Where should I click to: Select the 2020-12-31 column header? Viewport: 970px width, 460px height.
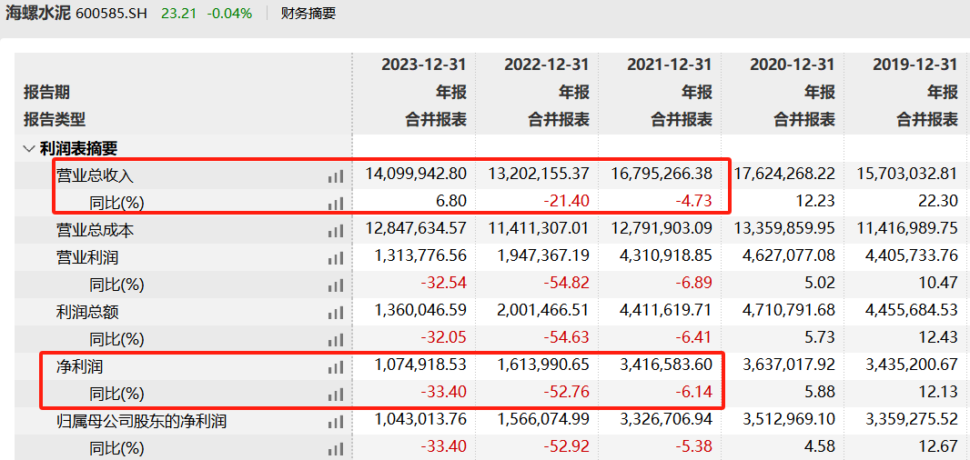(x=793, y=65)
